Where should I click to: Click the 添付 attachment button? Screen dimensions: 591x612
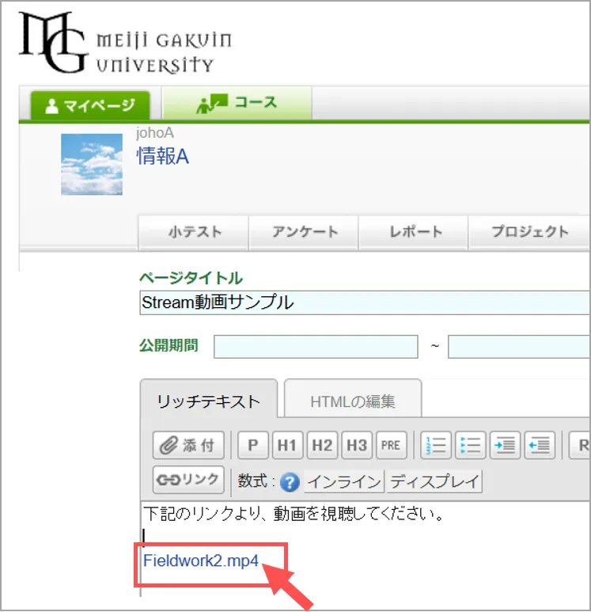pyautogui.click(x=189, y=446)
